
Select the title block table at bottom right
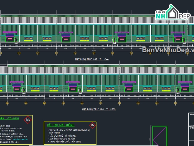[x=191, y=130]
